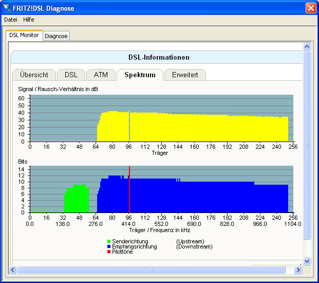The width and height of the screenshot is (319, 283).
Task: Click the 'Pilottöne' legend text
Action: [122, 252]
